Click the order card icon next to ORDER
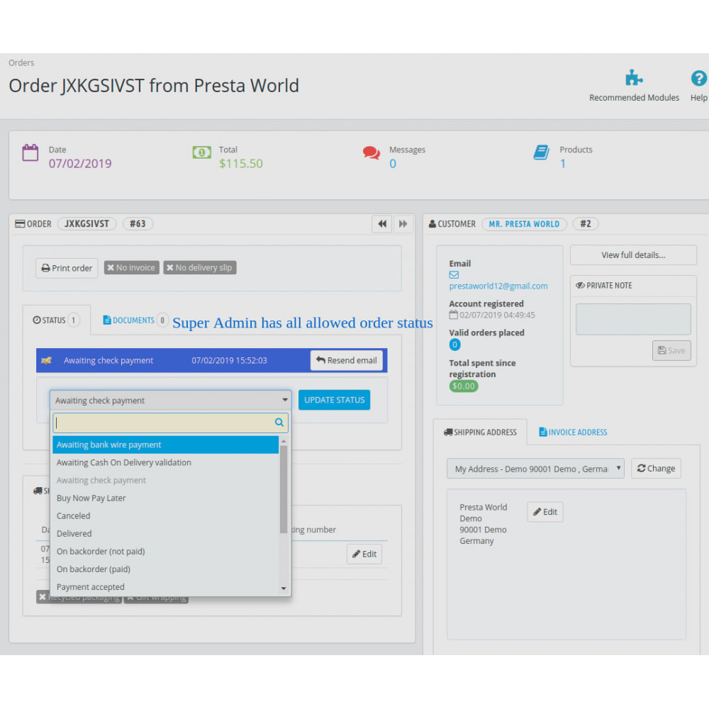Image resolution: width=709 pixels, height=709 pixels. pos(20,224)
